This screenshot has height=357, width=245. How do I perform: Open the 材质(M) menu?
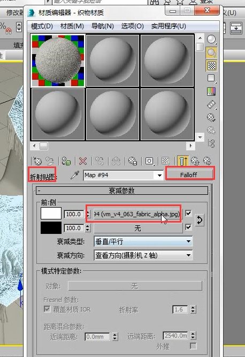pos(72,26)
